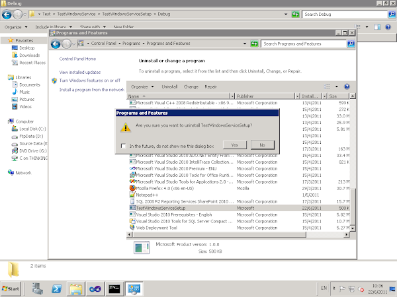Click the Search Programs and Features field
397x297 pixels.
tap(303, 44)
